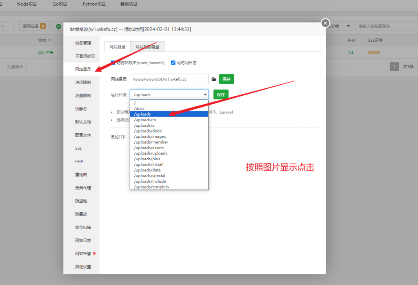Click the folder browse icon beside site path
This screenshot has width=418, height=285.
point(214,79)
